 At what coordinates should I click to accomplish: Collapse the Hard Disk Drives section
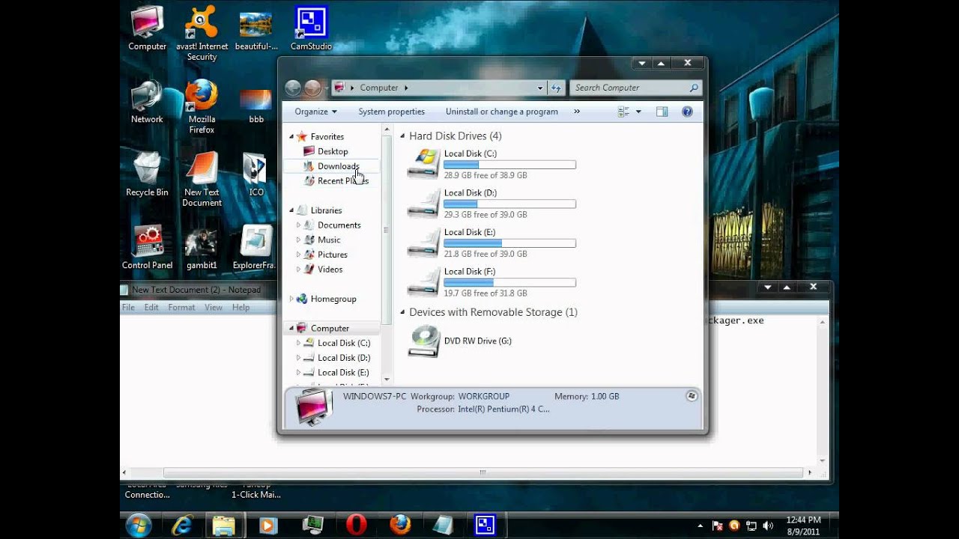tap(402, 135)
